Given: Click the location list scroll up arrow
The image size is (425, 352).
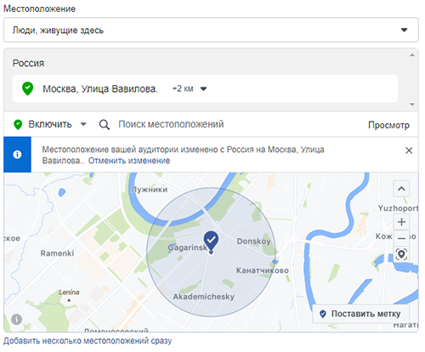Looking at the screenshot, I should pyautogui.click(x=412, y=55).
